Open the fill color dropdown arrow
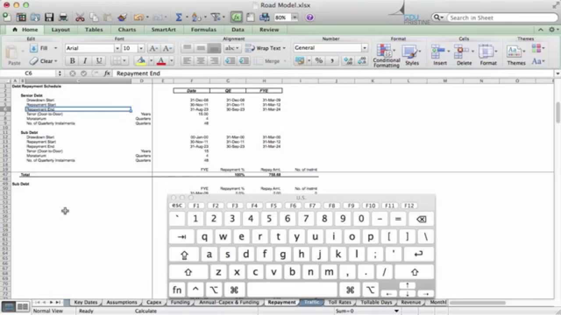This screenshot has width=561, height=315. coord(151,61)
